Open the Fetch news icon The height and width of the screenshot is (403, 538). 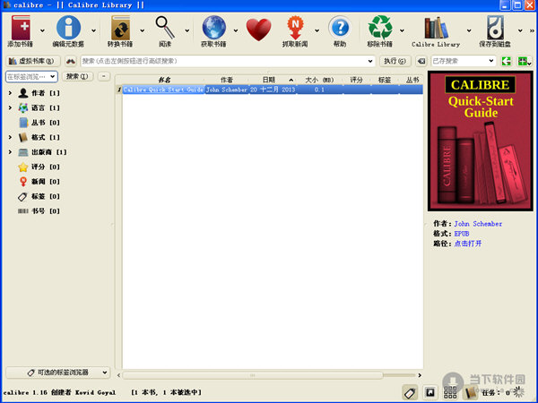tap(295, 28)
